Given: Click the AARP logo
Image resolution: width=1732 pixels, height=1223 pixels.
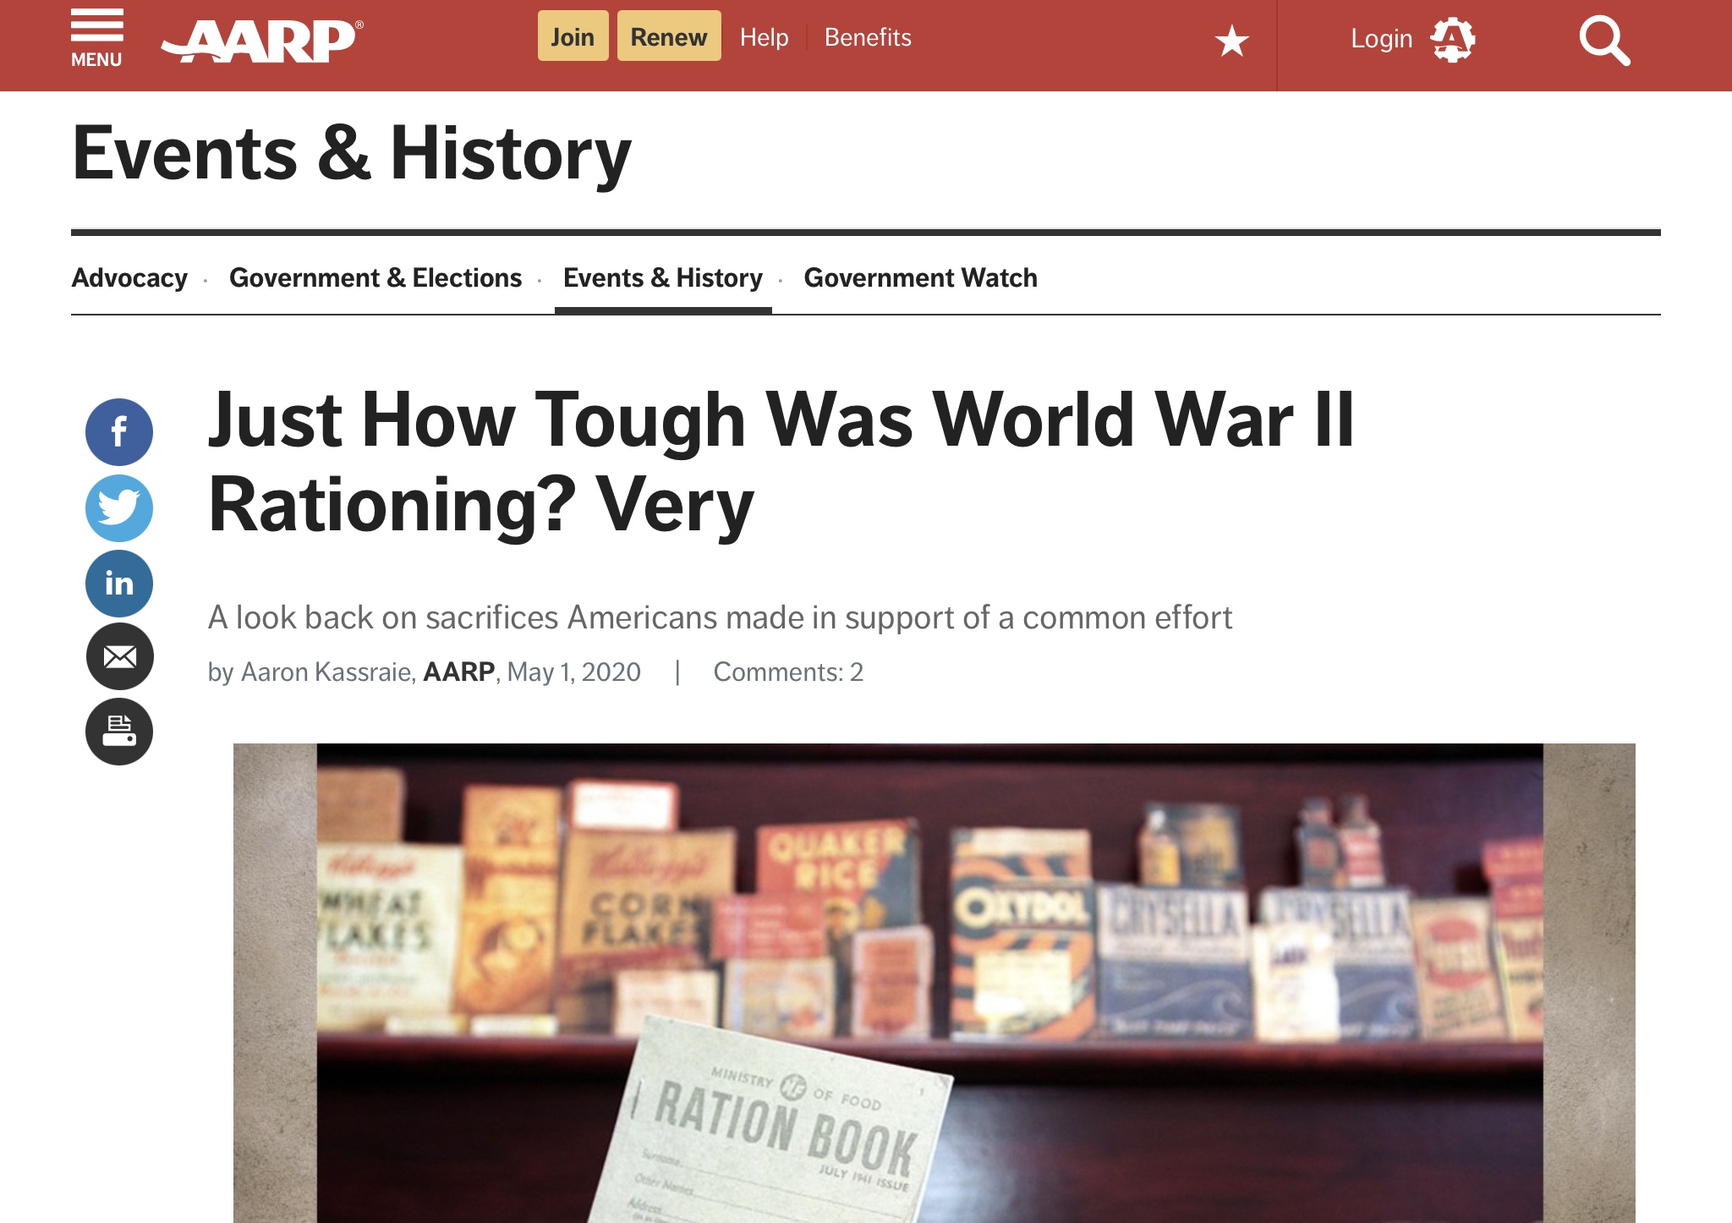Looking at the screenshot, I should pos(262,40).
